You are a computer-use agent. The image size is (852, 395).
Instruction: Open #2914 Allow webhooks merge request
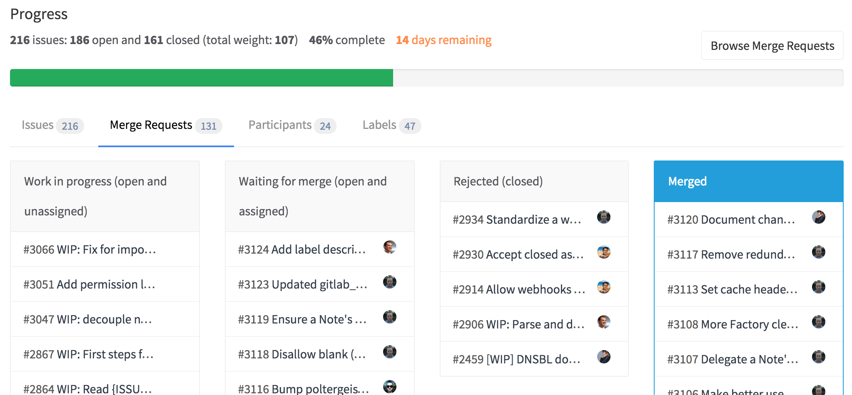(518, 289)
